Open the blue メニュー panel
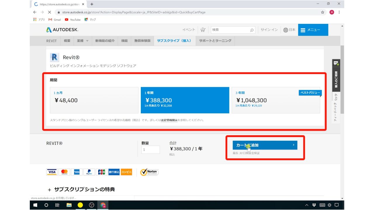Image resolution: width=374 pixels, height=210 pixels. [313, 29]
